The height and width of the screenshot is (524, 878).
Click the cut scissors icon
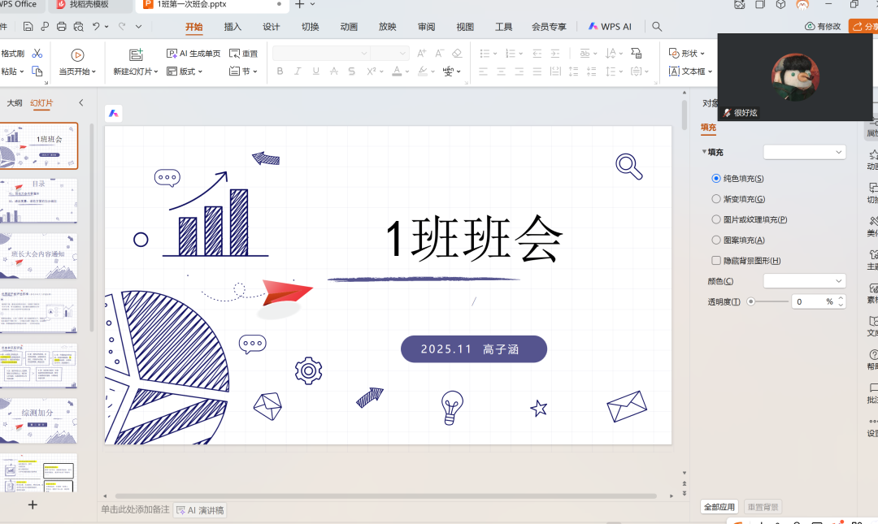pos(37,54)
